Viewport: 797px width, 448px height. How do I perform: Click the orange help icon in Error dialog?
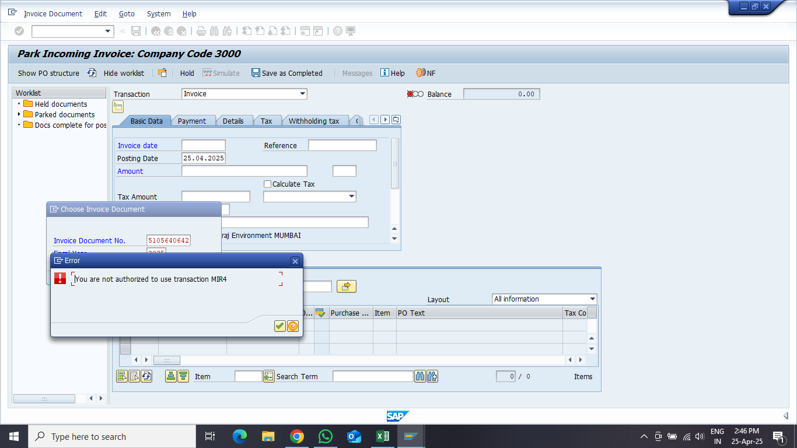(293, 326)
